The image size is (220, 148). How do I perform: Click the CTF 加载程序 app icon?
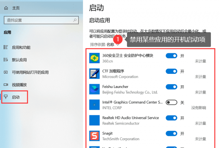click(x=94, y=73)
